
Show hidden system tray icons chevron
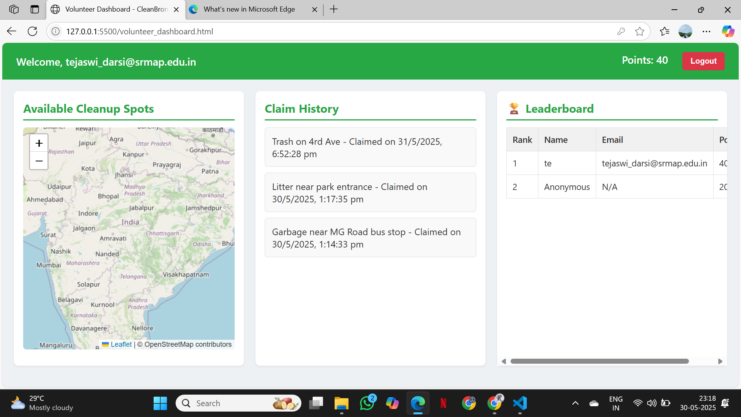point(575,403)
